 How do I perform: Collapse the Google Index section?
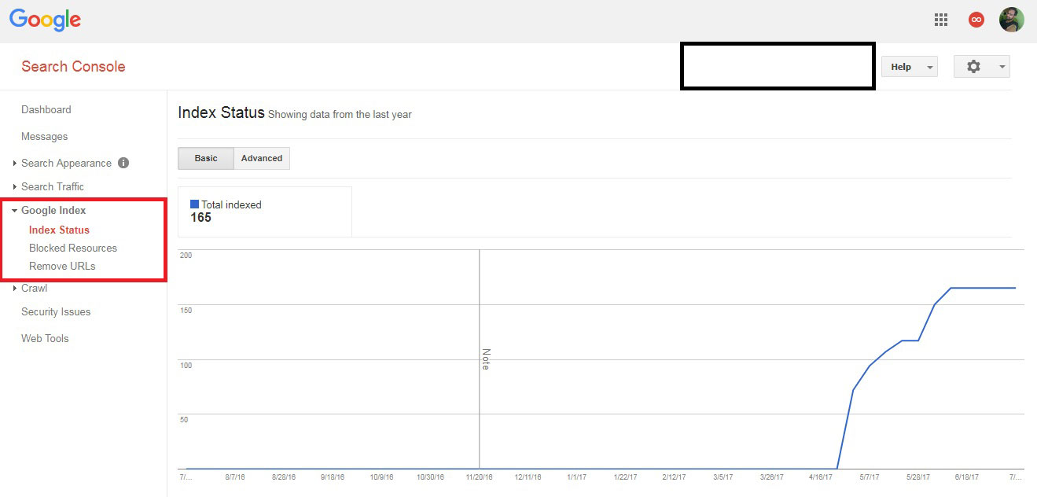pos(53,210)
